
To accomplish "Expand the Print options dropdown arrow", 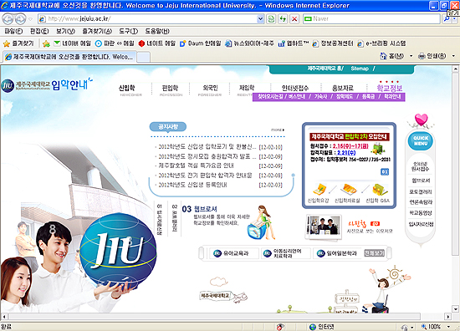I will pos(453,56).
